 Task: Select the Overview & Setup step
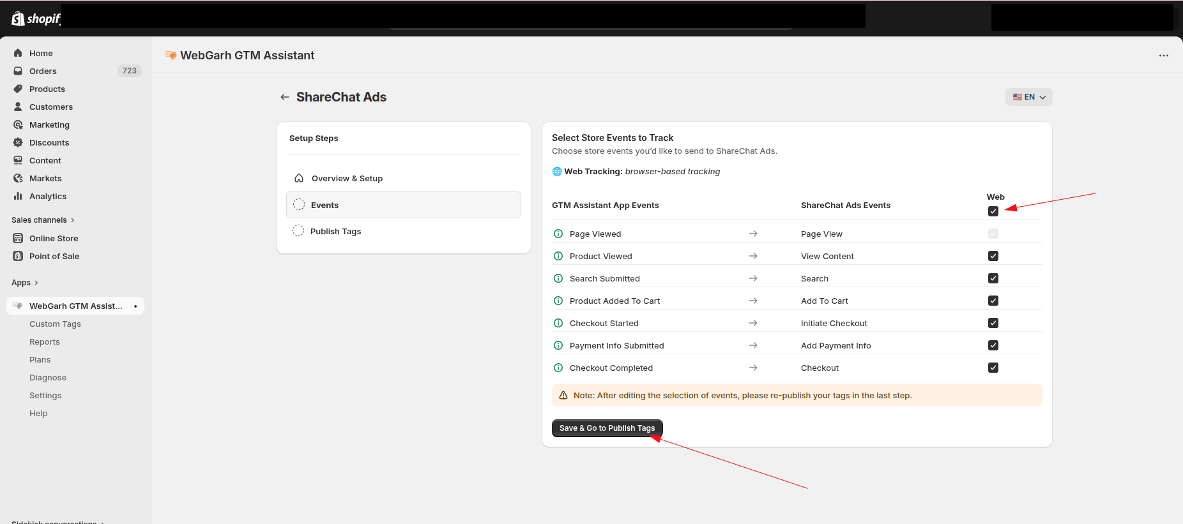(x=404, y=178)
